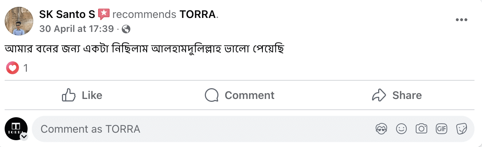Open the GIF picker in comment box
This screenshot has height=147, width=482.
[441, 129]
